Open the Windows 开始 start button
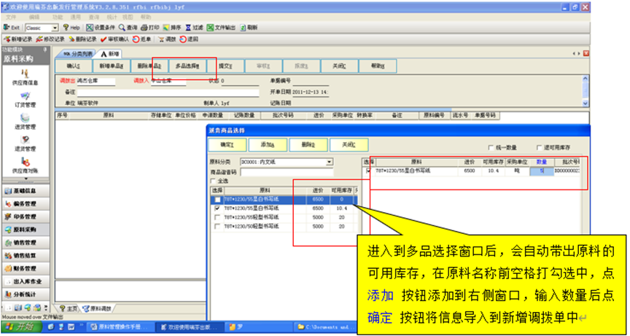Viewport: 630px width, 336px height. [x=21, y=327]
